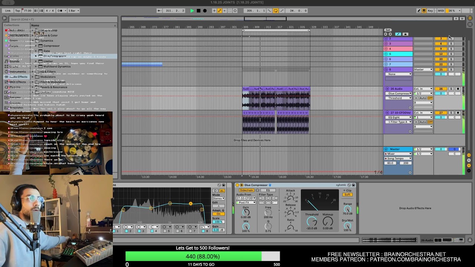Click the Threshold knob in Glue Compressor
Image resolution: width=475 pixels, height=267 pixels.
coord(312,221)
